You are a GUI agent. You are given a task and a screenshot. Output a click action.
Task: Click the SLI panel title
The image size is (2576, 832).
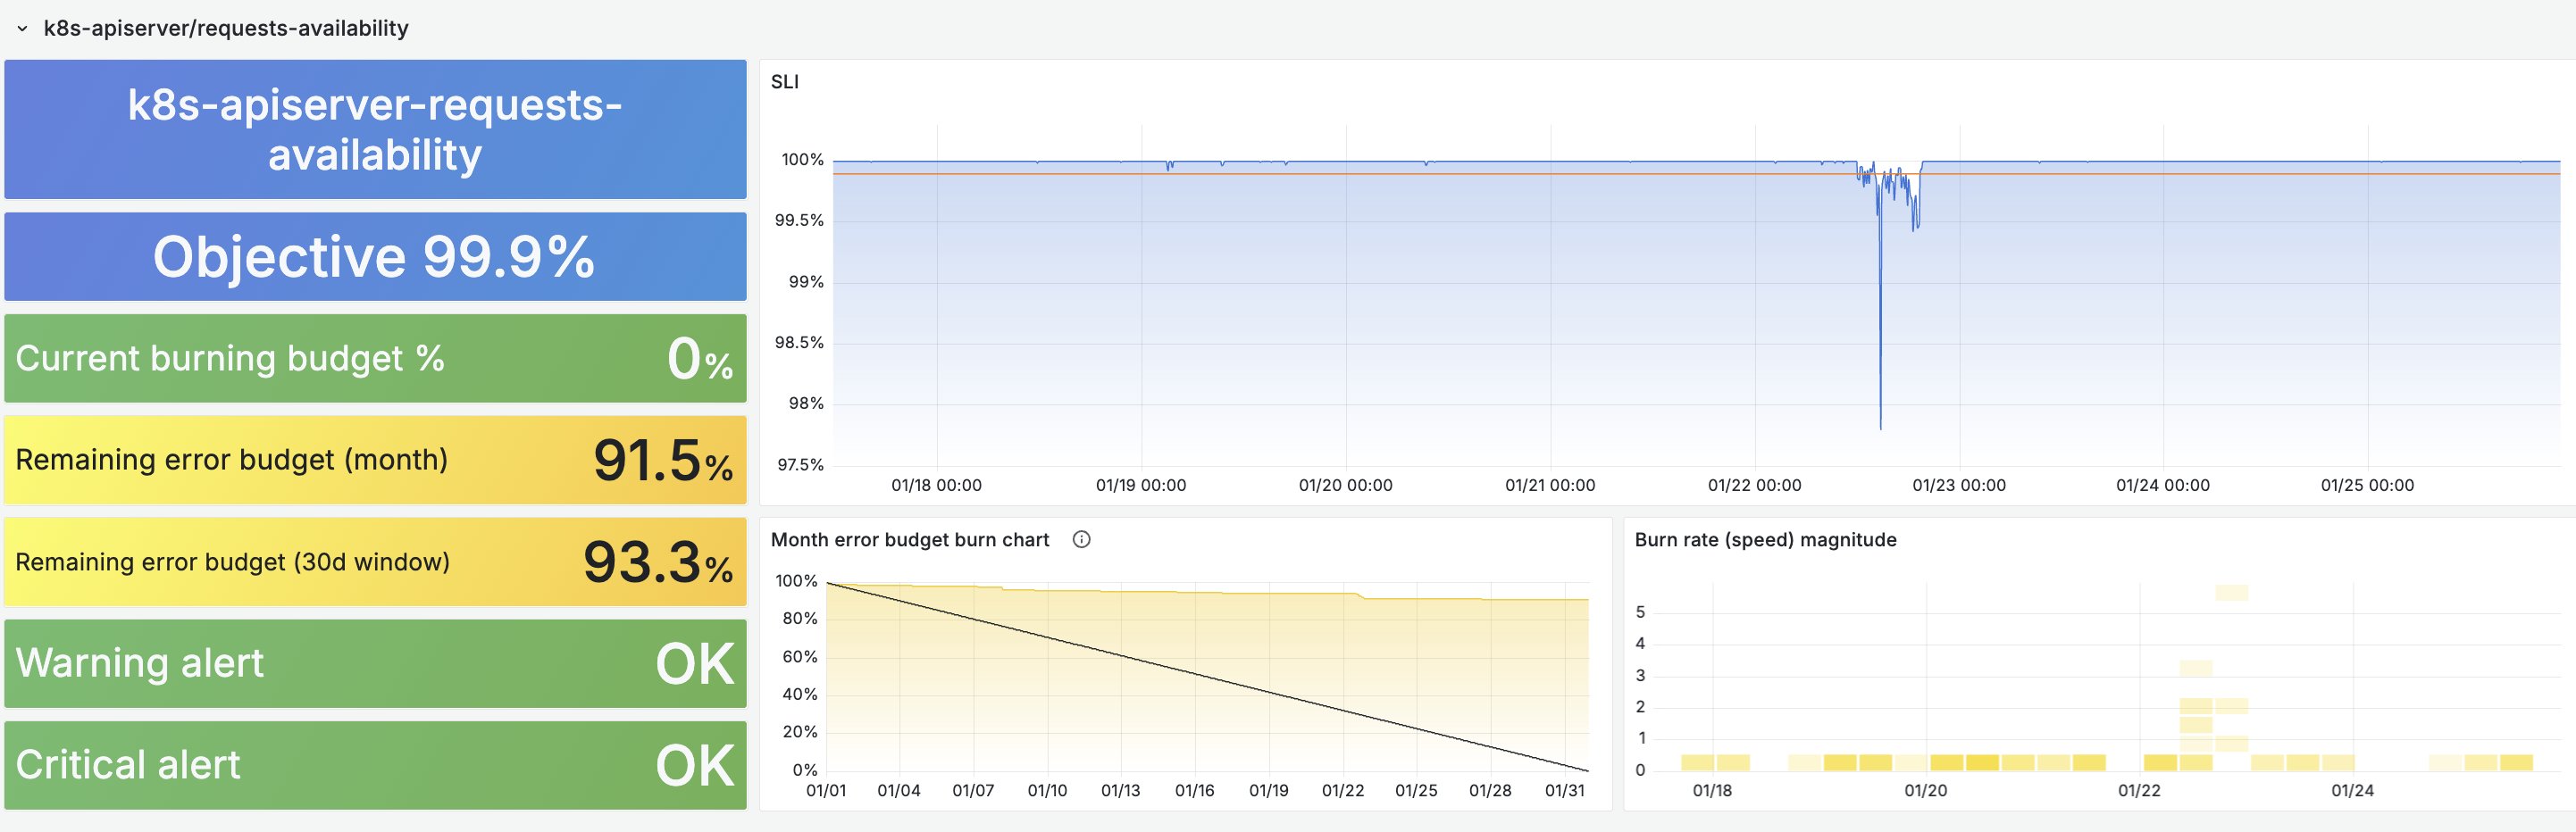pos(784,82)
